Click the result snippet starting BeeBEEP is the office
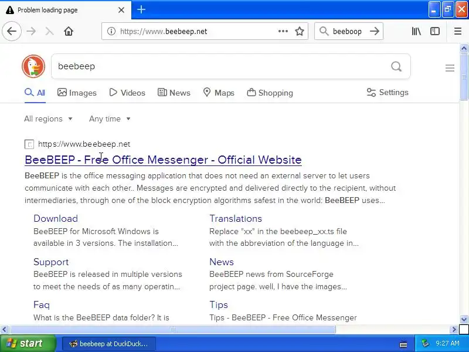The image size is (469, 352). pos(210,188)
